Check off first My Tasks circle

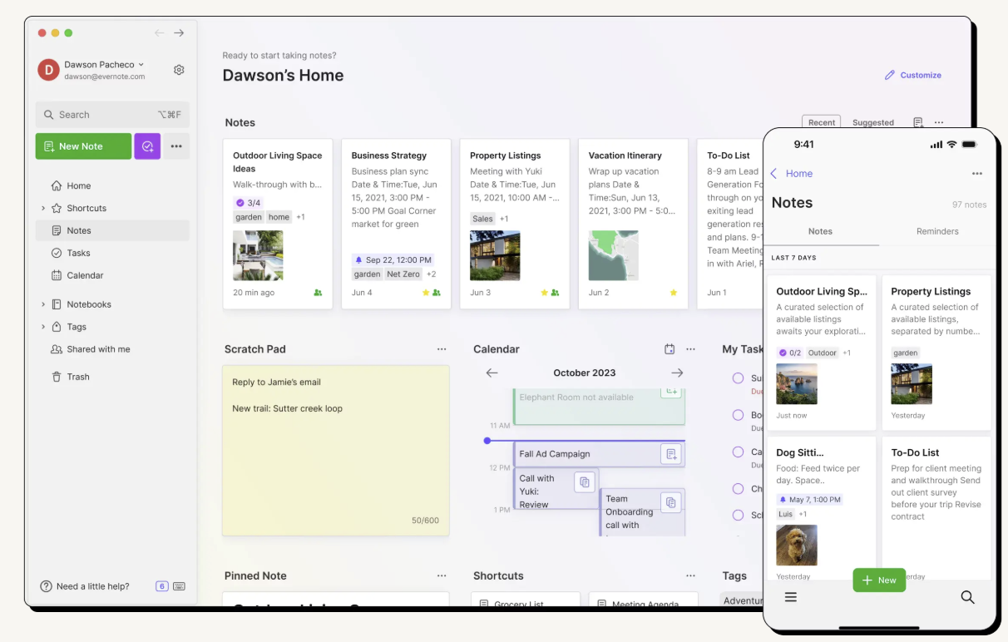738,378
